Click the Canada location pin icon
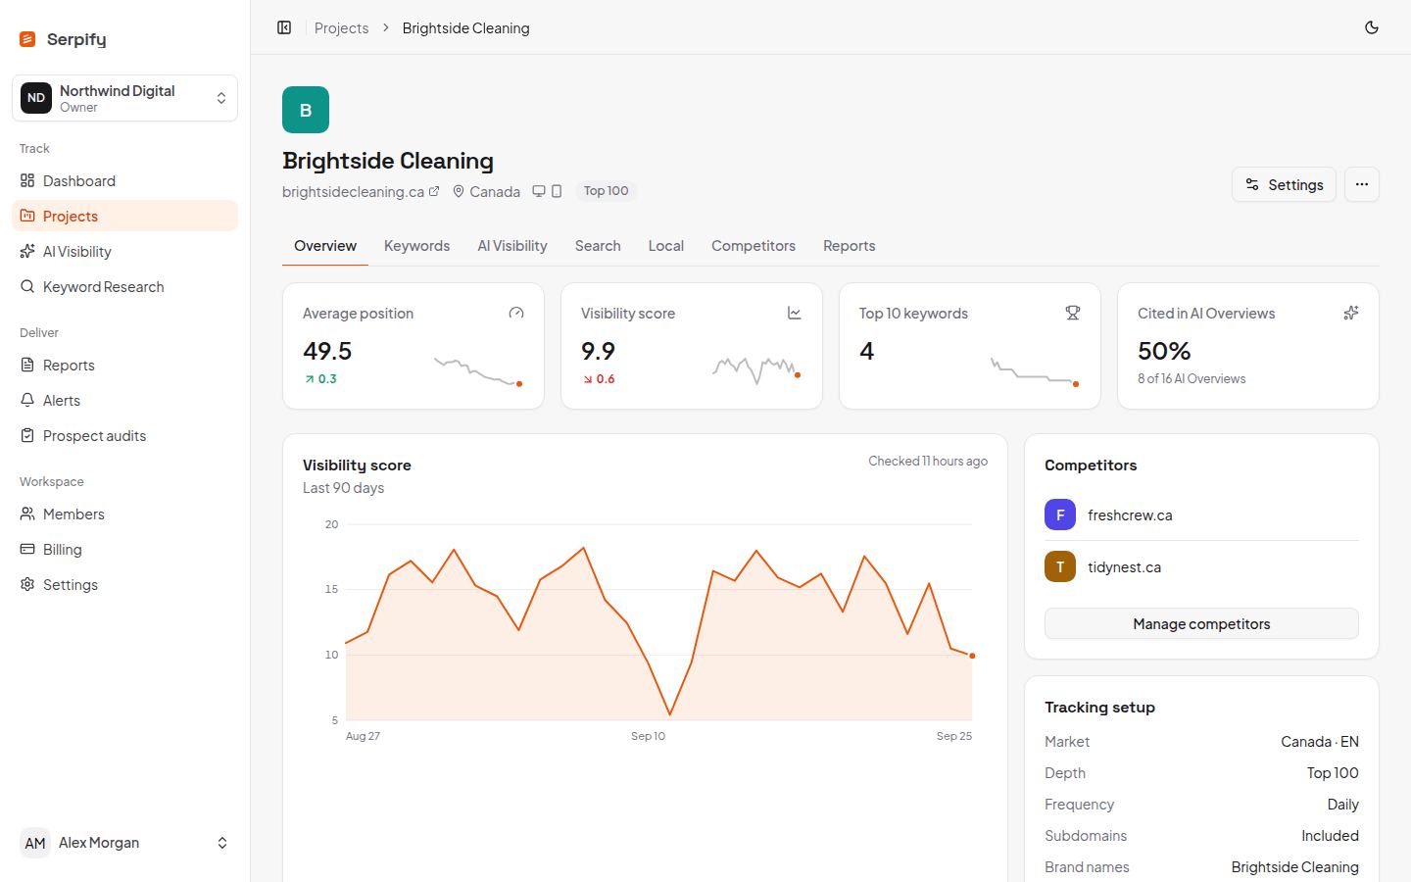Screen dimensions: 1411x882 tap(458, 191)
